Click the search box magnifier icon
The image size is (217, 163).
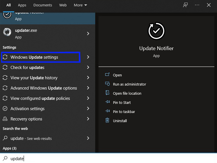(x=5, y=158)
